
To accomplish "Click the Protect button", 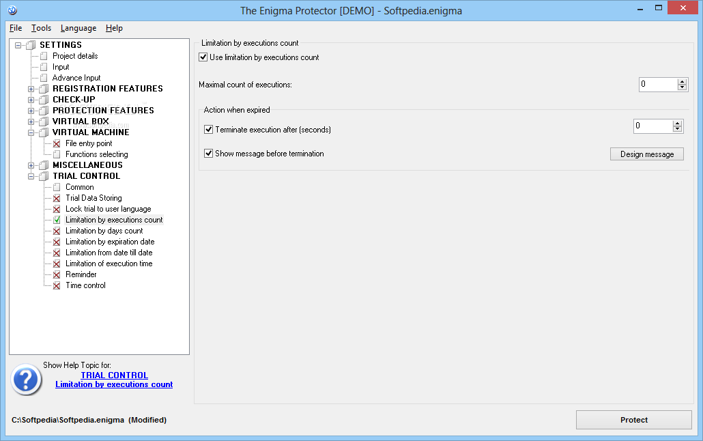I will pos(634,420).
